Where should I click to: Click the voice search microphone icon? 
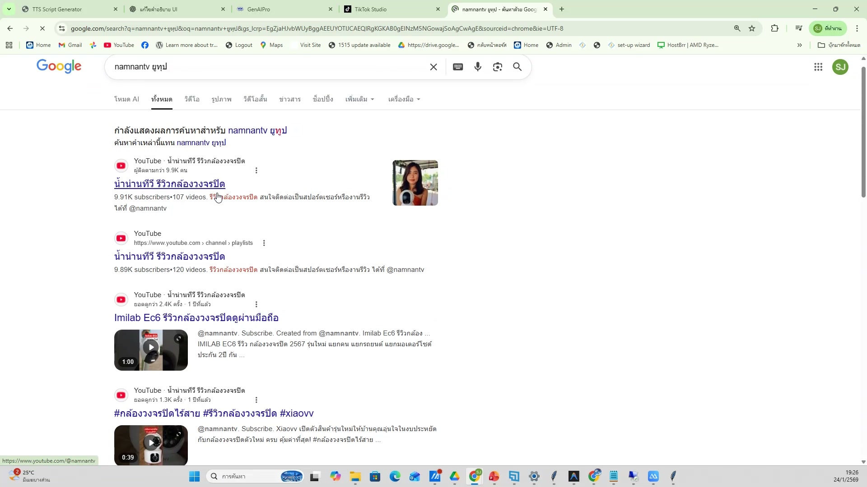pos(478,67)
